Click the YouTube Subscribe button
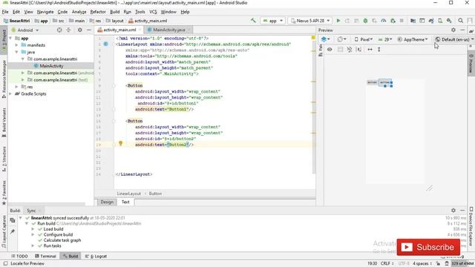Image resolution: width=475 pixels, height=267 pixels. (x=428, y=247)
